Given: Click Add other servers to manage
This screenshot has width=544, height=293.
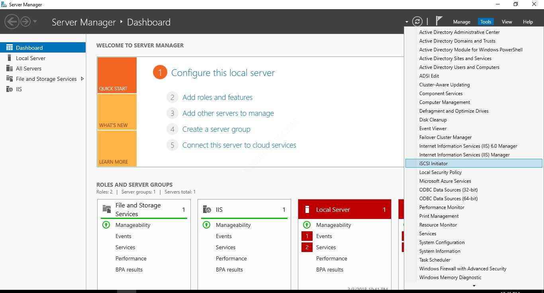Looking at the screenshot, I should 228,113.
